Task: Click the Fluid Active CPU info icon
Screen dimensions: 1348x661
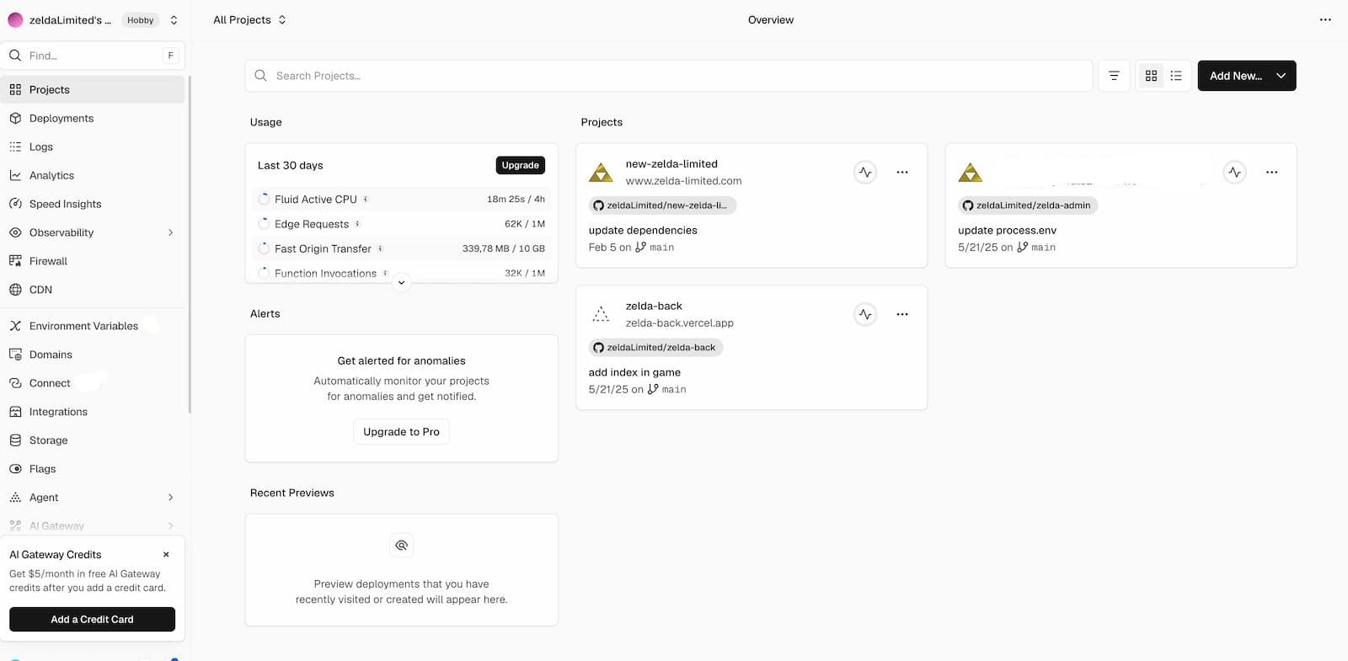Action: (366, 200)
